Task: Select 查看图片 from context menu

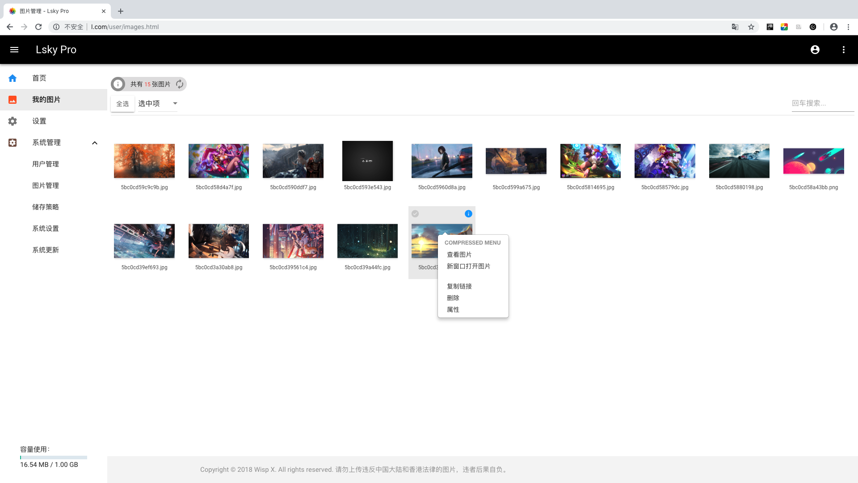Action: click(459, 254)
